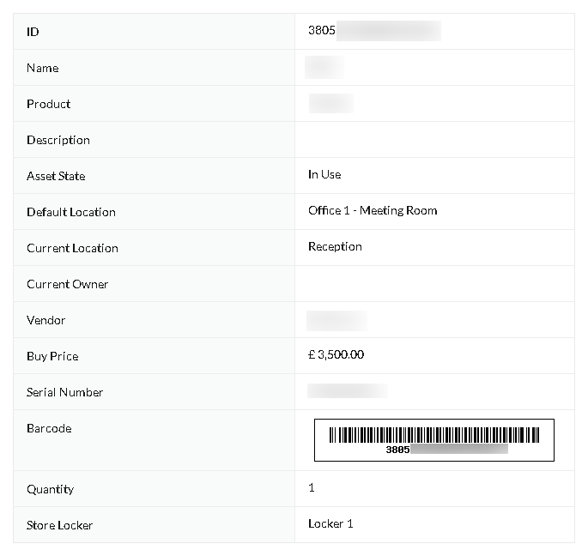588x556 pixels.
Task: Click the barcode image
Action: tap(433, 440)
